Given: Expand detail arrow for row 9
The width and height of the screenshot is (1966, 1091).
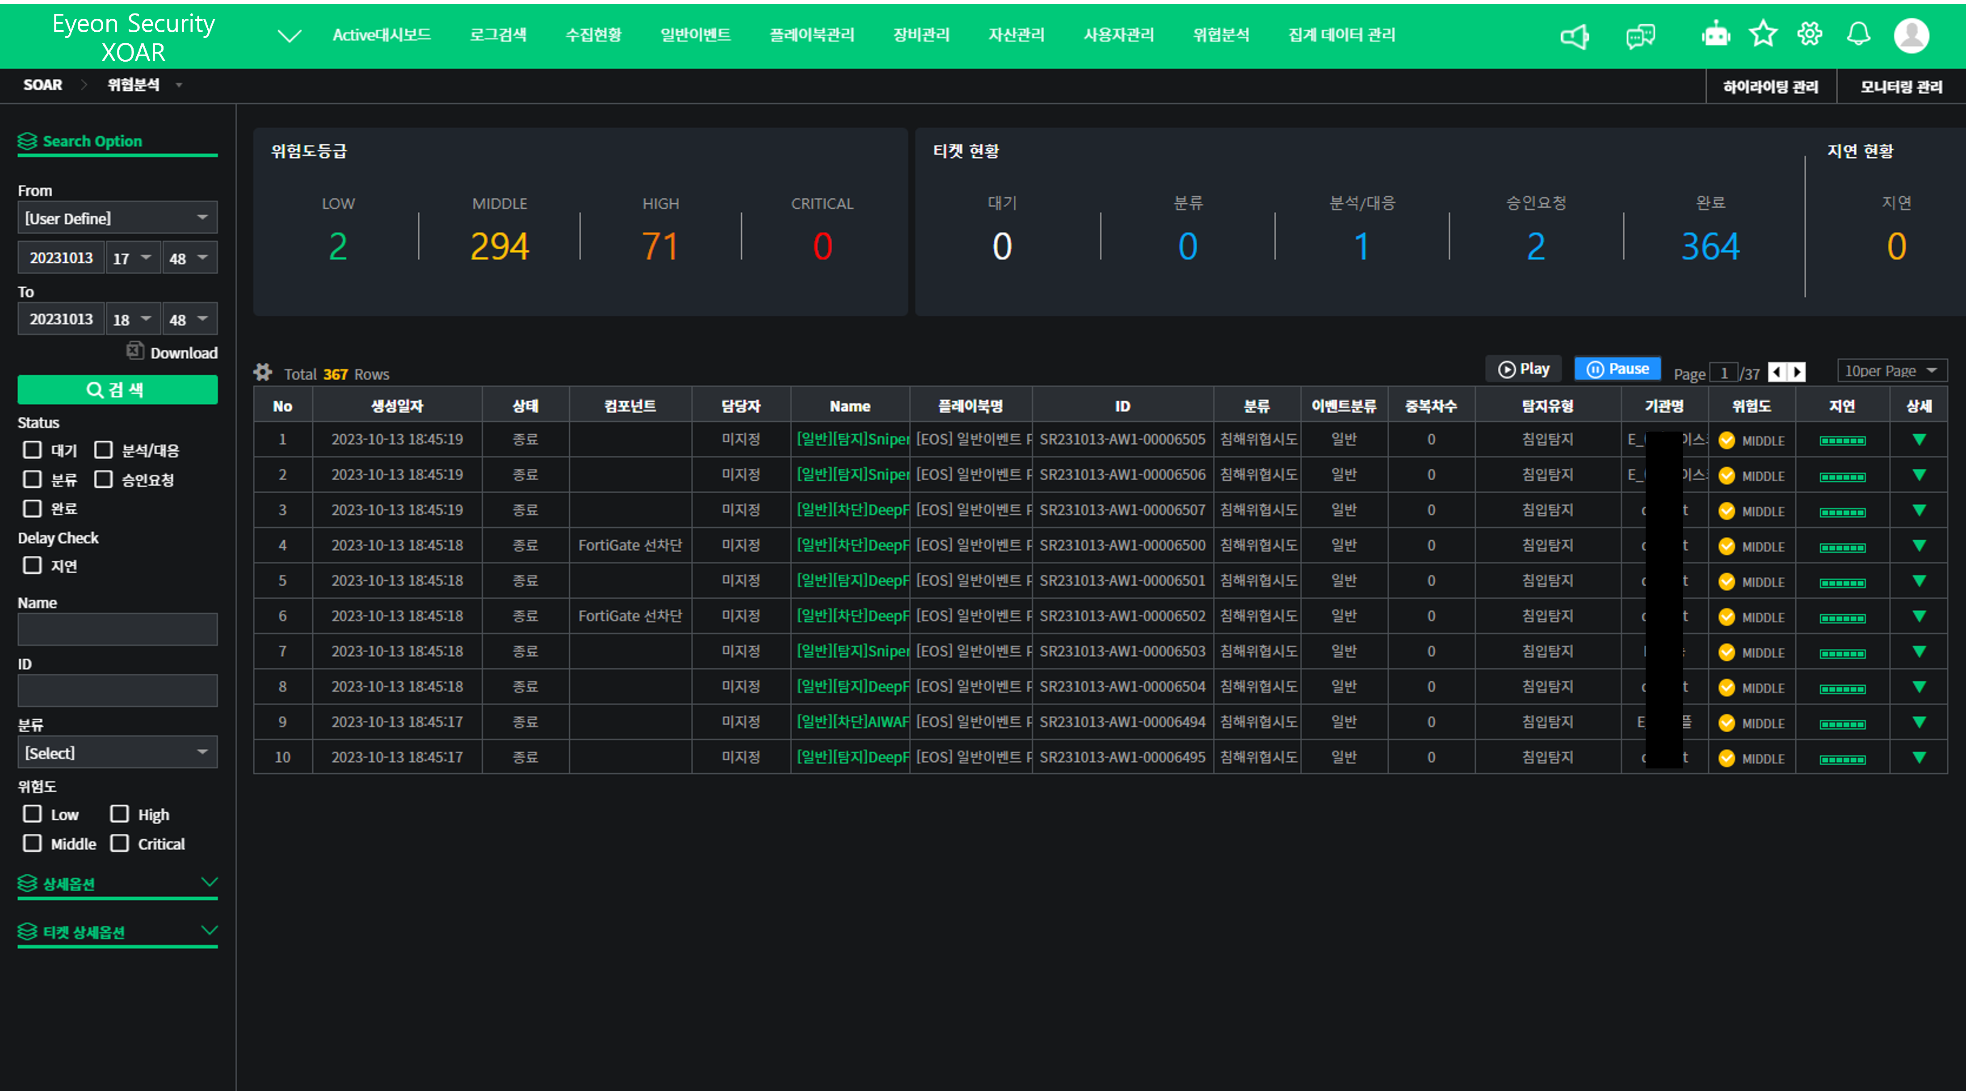Looking at the screenshot, I should tap(1919, 722).
